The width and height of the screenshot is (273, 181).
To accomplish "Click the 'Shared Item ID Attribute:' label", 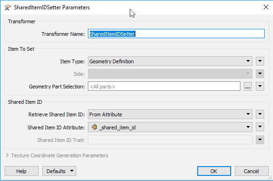I will pyautogui.click(x=56, y=127).
